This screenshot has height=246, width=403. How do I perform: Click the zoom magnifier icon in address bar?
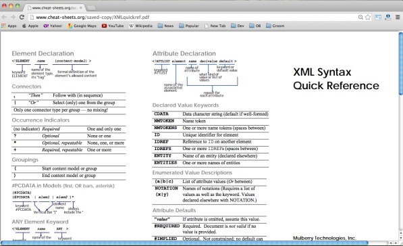360,18
